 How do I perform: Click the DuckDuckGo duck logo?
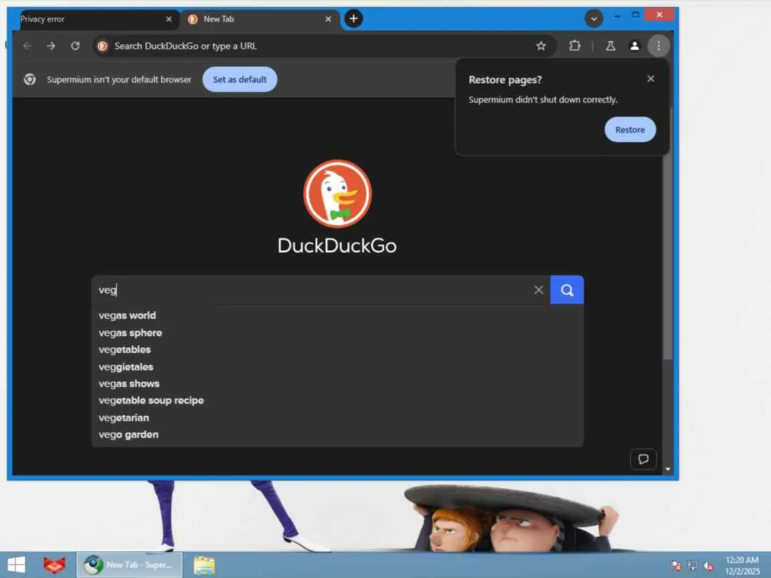pyautogui.click(x=337, y=193)
